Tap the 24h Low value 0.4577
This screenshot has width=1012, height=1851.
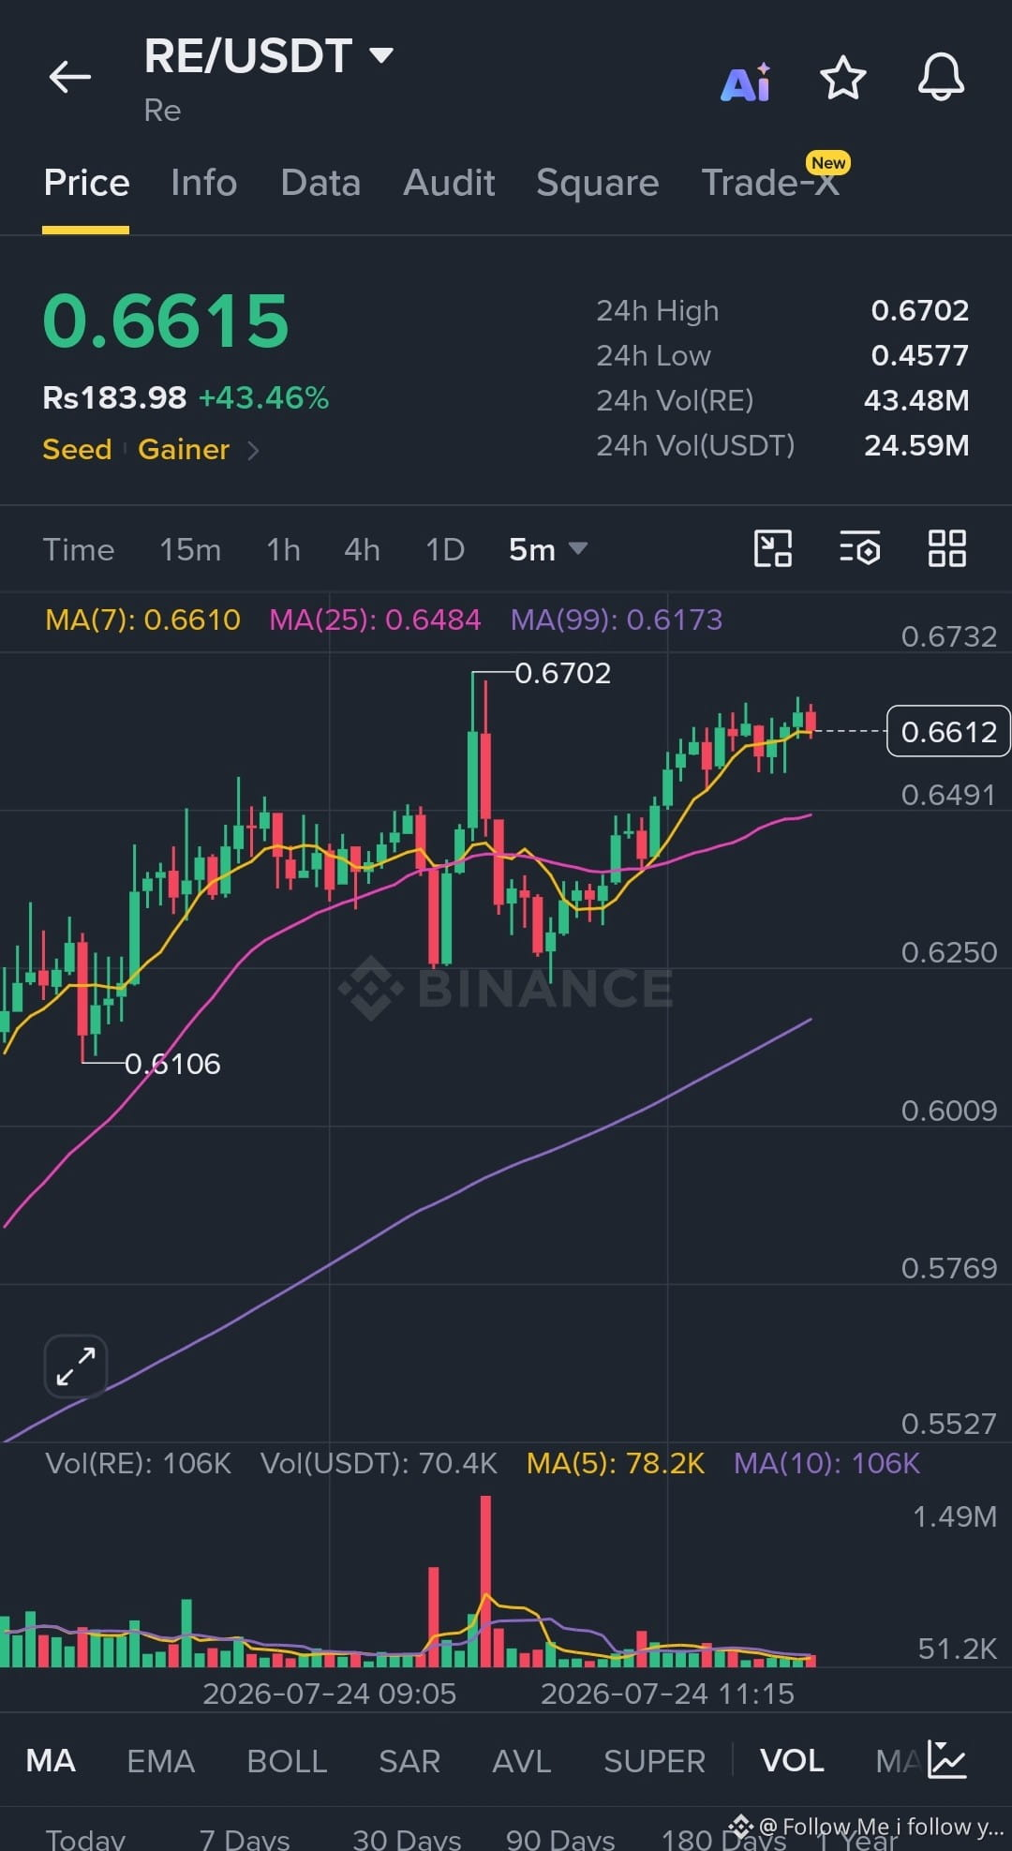click(x=920, y=355)
